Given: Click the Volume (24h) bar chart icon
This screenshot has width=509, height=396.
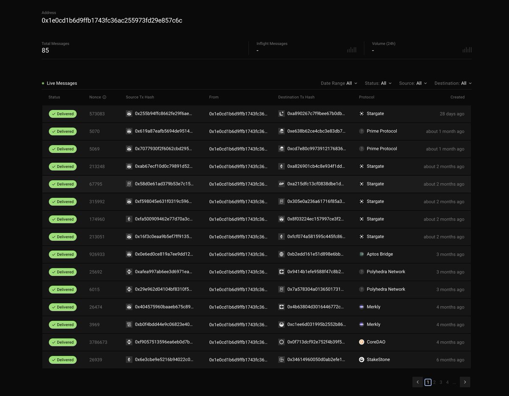Looking at the screenshot, I should point(467,50).
